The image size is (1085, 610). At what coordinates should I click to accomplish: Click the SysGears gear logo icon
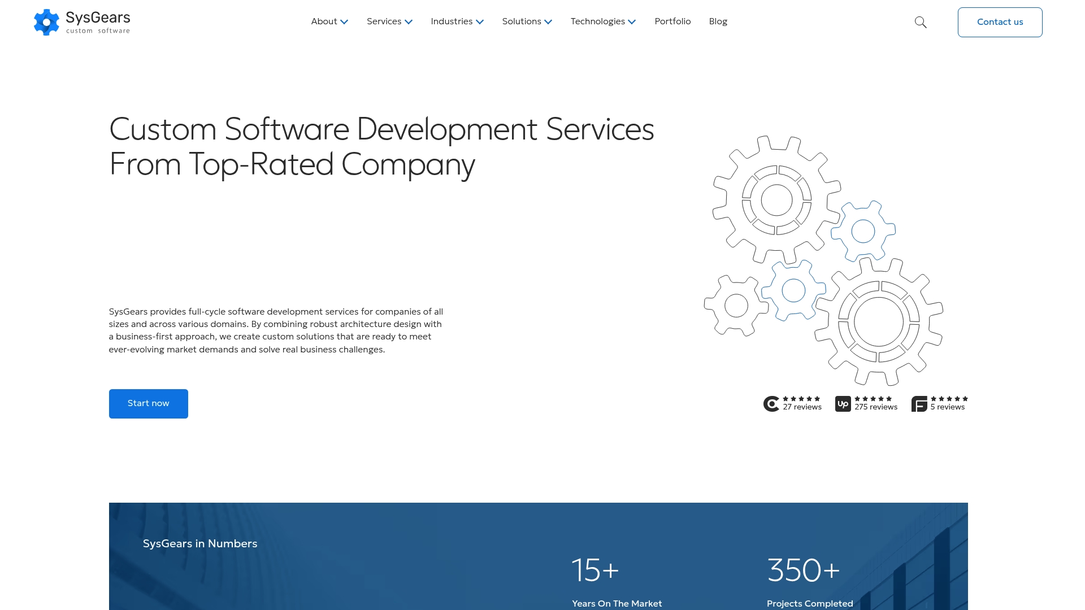(x=46, y=22)
